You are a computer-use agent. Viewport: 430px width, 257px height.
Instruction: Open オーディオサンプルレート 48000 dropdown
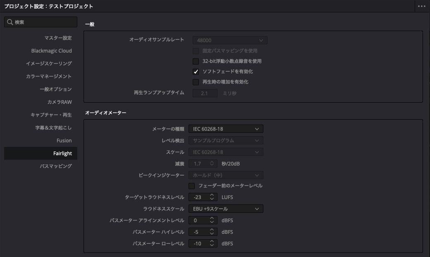point(230,41)
